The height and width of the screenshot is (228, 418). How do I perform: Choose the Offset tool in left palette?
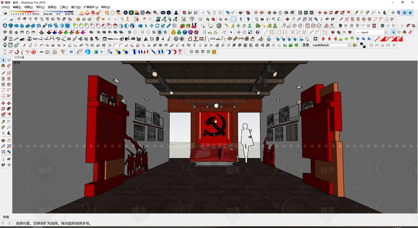tap(9, 114)
